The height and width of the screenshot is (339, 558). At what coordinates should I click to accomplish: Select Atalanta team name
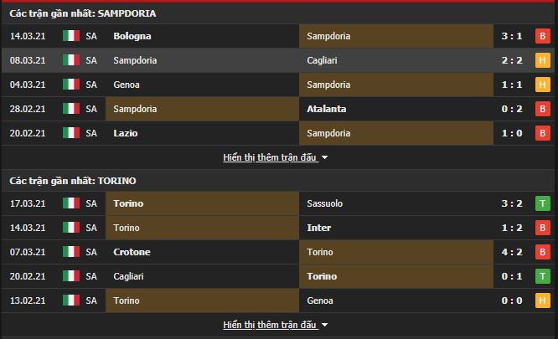point(326,109)
